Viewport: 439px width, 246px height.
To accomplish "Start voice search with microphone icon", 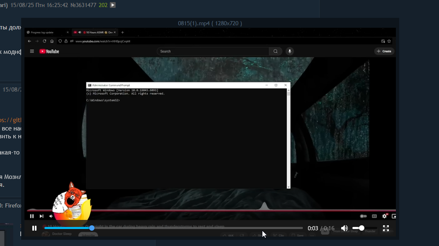I will coord(290,51).
